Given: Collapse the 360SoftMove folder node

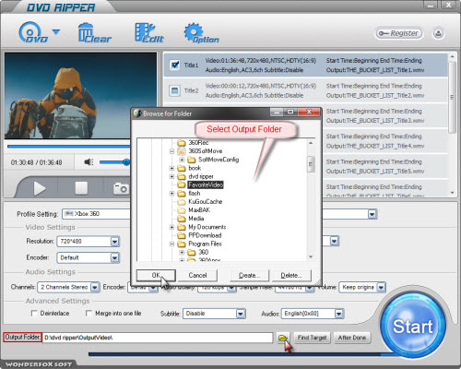Looking at the screenshot, I should [172, 151].
